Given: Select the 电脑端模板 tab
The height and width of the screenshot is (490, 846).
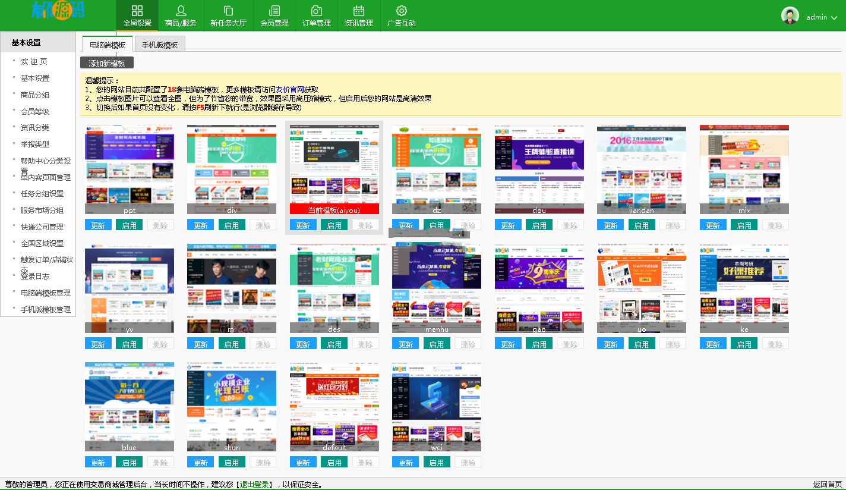Looking at the screenshot, I should point(108,45).
